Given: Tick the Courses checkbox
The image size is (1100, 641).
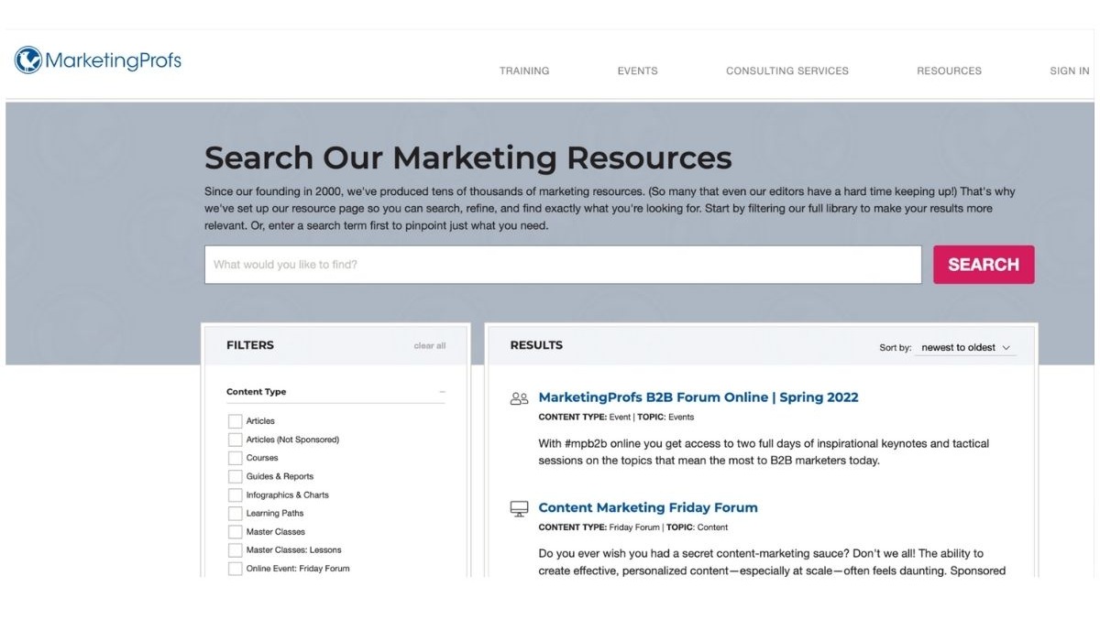Looking at the screenshot, I should (x=235, y=458).
